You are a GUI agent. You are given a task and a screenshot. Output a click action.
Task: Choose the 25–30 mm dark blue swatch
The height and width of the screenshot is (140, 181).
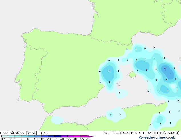pos(58,136)
